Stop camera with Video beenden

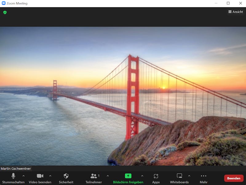tap(40, 179)
